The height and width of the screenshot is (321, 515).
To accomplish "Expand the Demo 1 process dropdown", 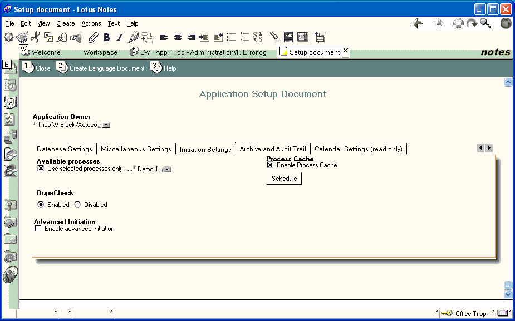I will click(x=168, y=169).
